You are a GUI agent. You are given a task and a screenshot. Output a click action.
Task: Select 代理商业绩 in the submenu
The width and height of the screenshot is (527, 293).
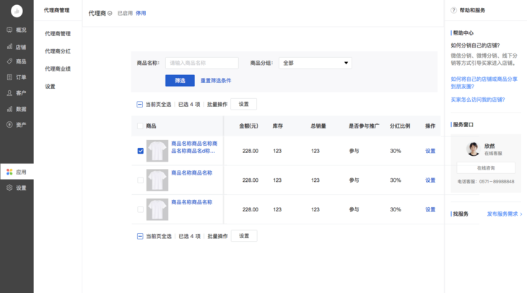[58, 69]
